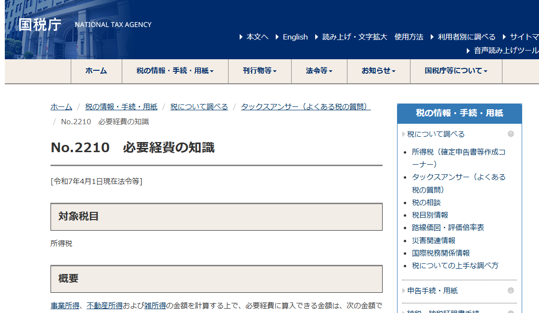Open 税の相談 sidebar link
This screenshot has height=313, width=539.
coord(426,203)
